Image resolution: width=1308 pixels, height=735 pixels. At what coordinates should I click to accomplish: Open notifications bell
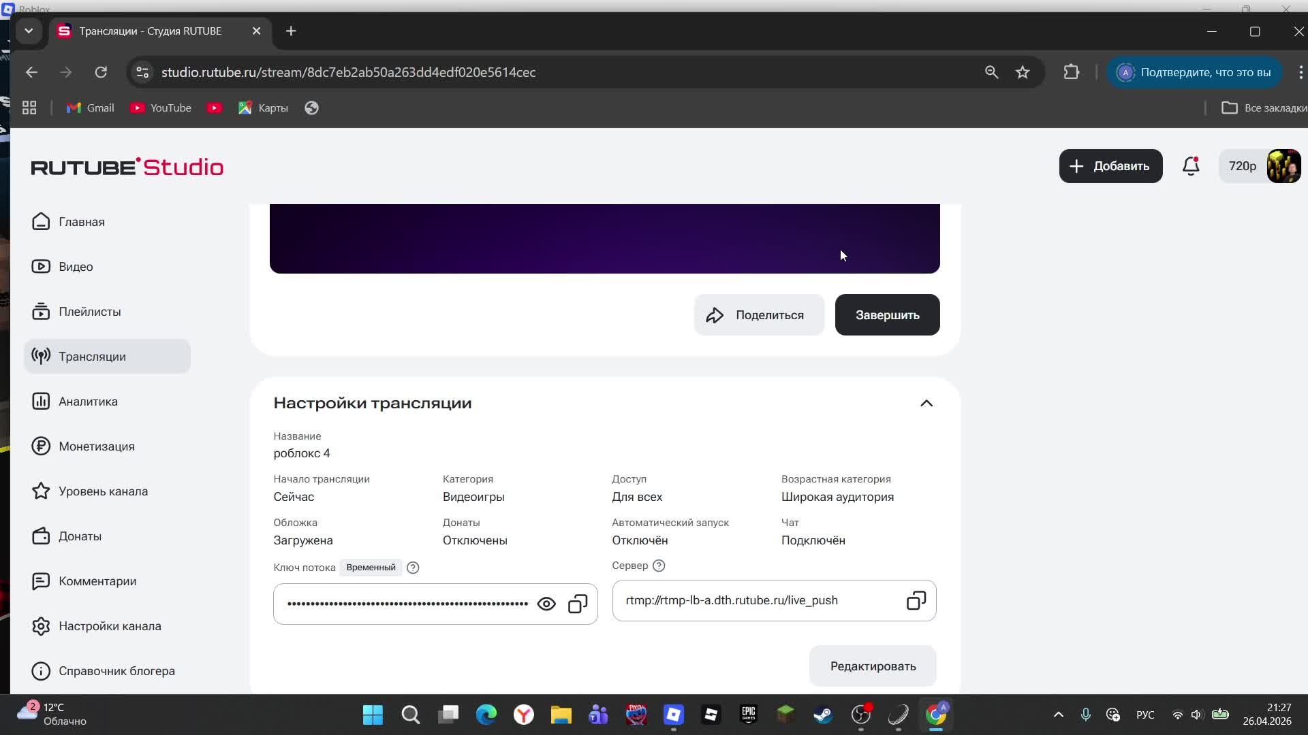tap(1190, 166)
